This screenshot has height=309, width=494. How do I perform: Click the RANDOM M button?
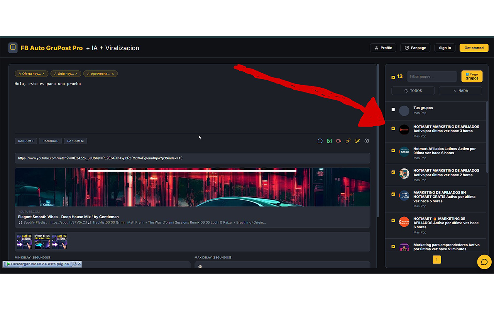[x=75, y=141]
